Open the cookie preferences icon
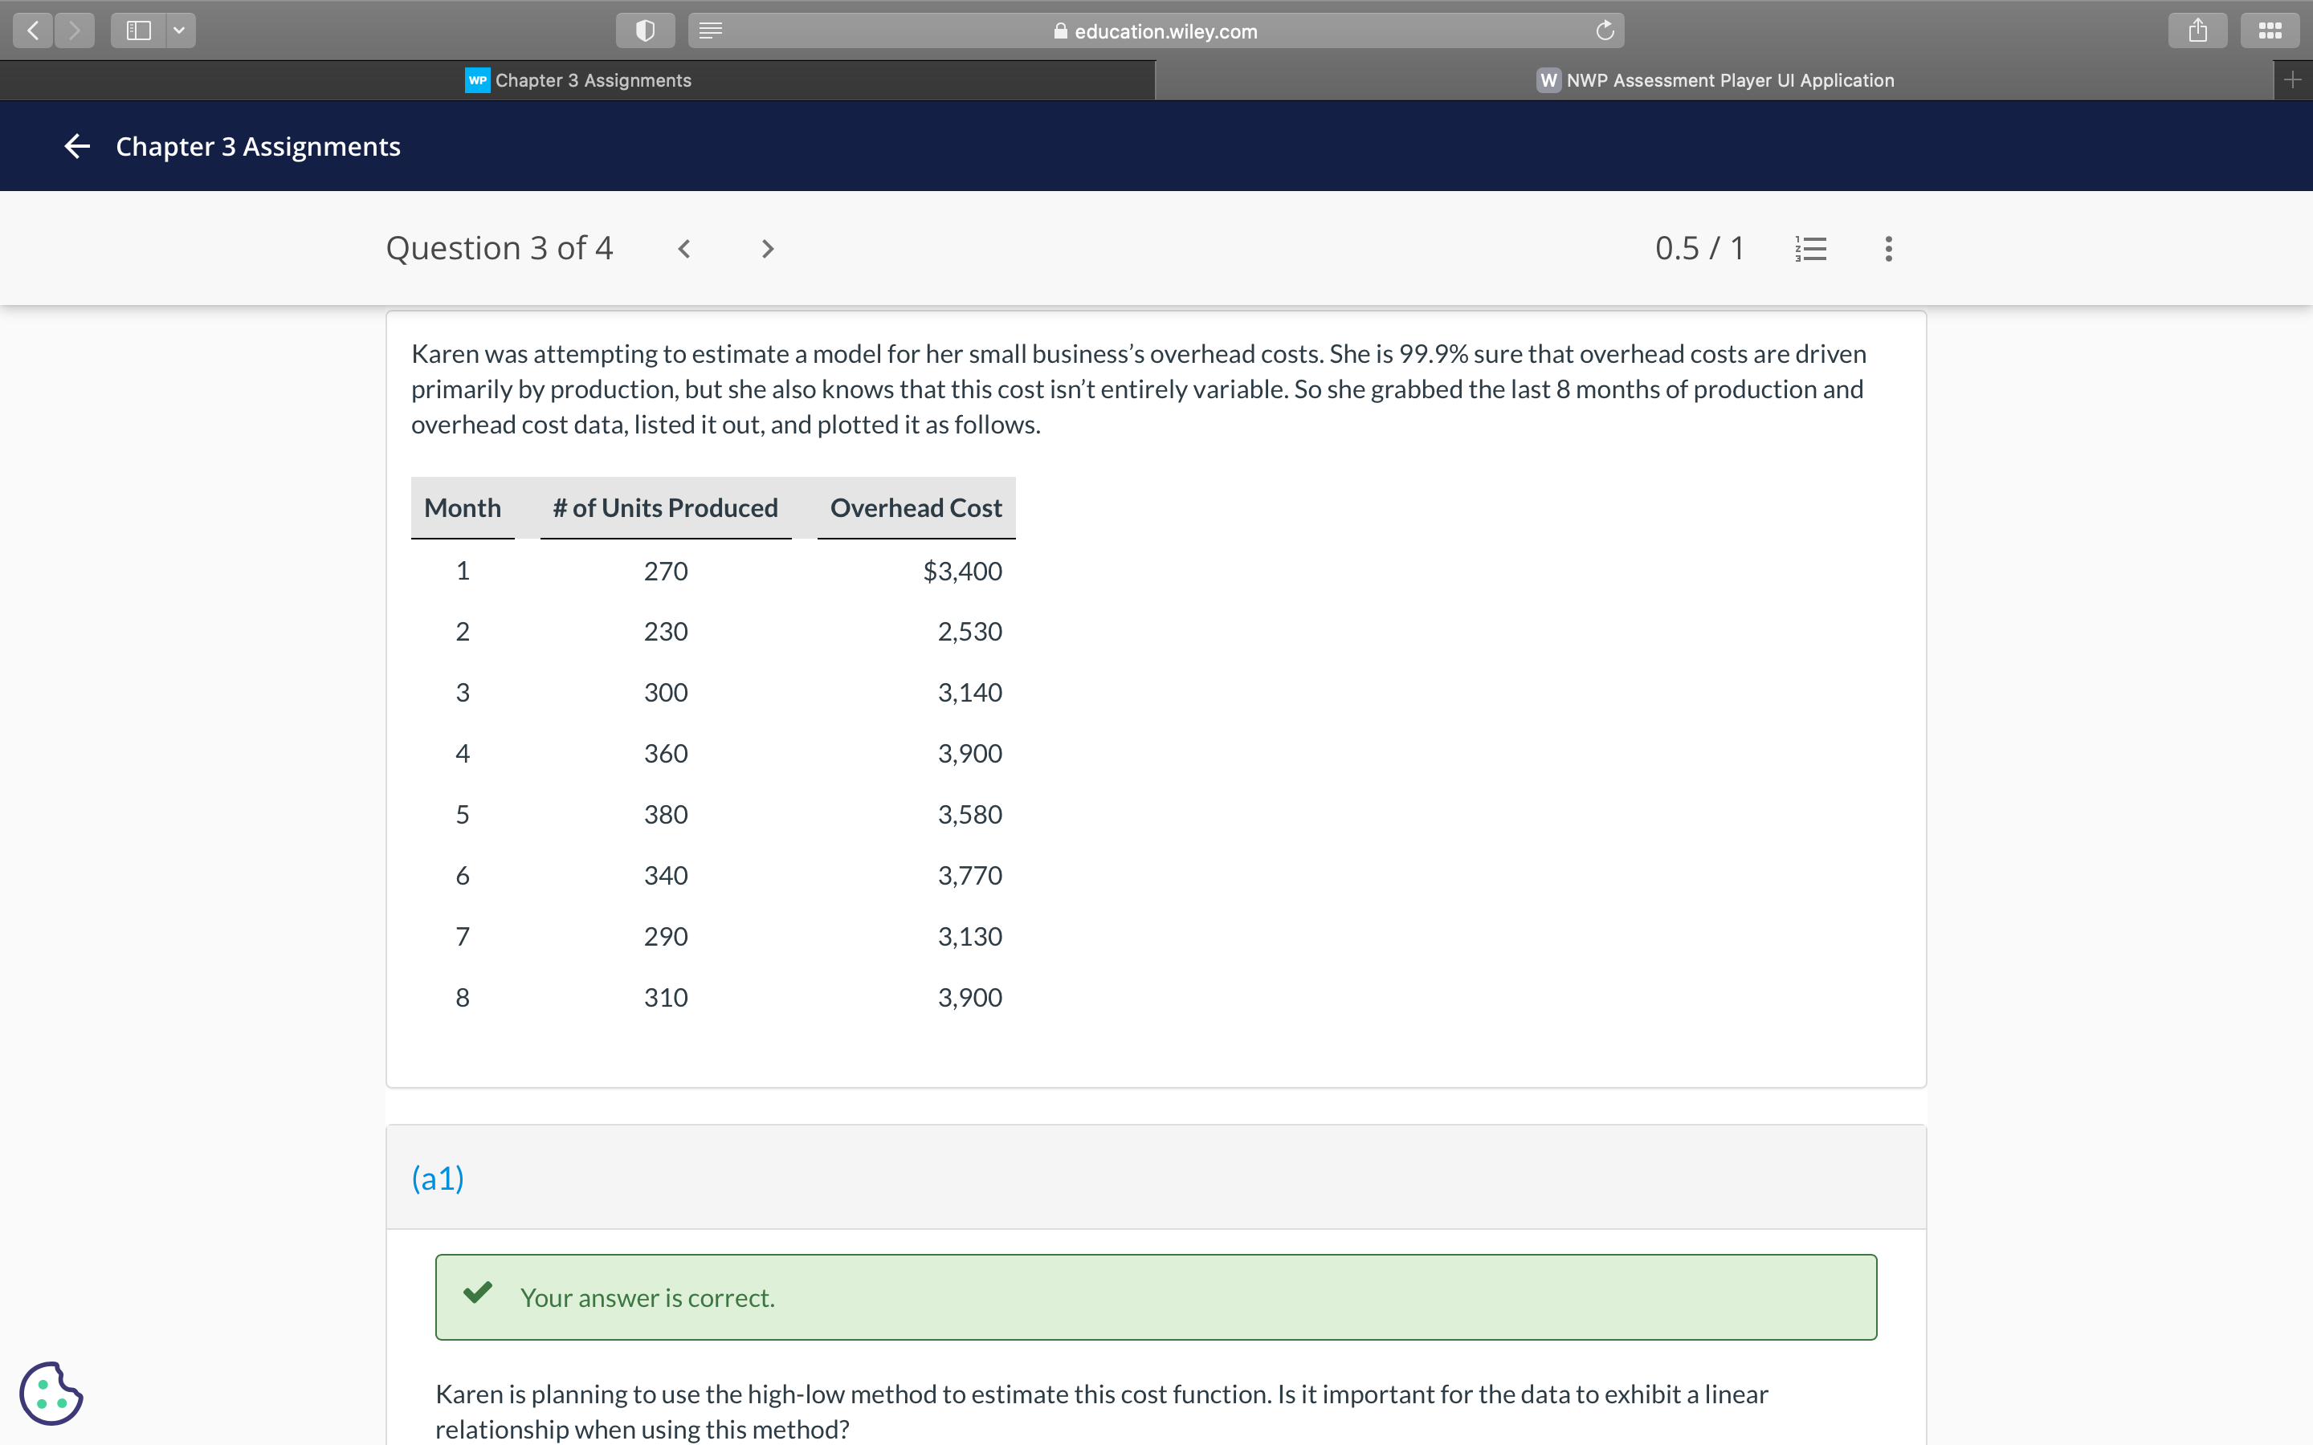The image size is (2313, 1445). [51, 1394]
